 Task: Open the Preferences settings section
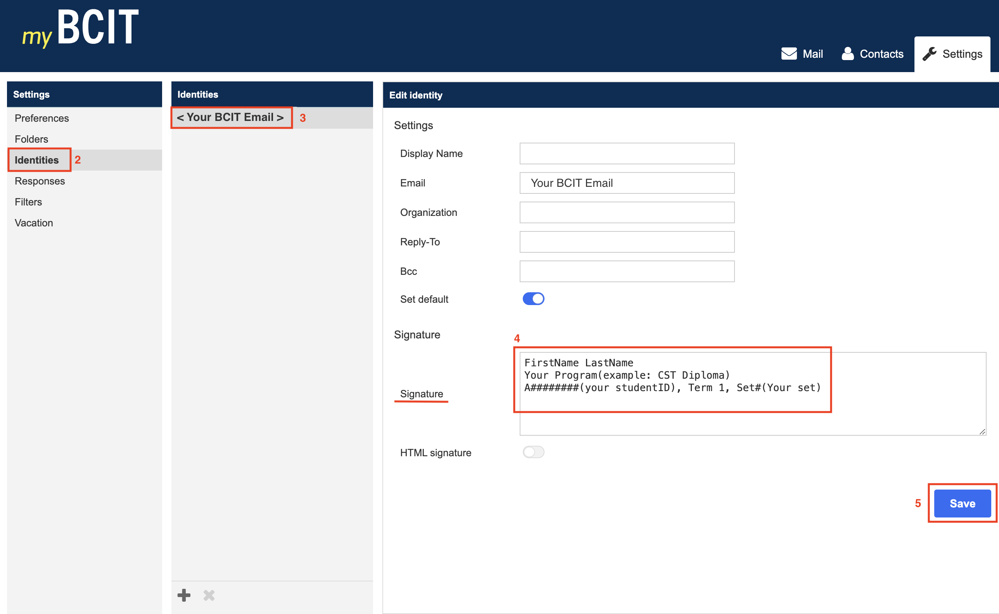tap(42, 118)
